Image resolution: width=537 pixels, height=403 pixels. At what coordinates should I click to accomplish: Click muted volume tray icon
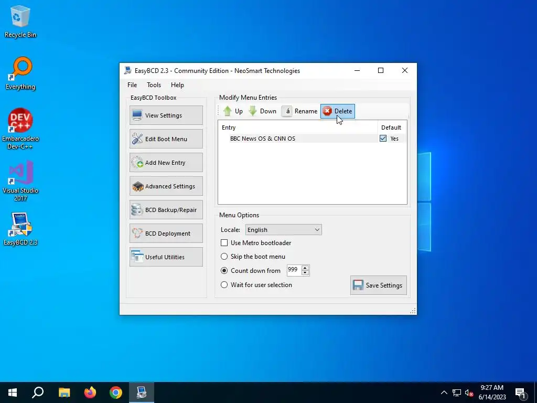469,393
